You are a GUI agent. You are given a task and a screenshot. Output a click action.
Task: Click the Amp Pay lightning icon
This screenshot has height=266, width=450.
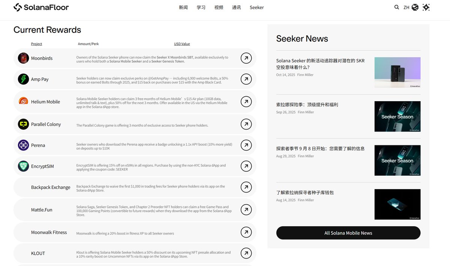23,79
